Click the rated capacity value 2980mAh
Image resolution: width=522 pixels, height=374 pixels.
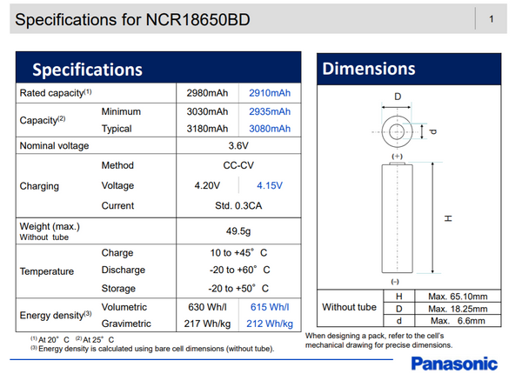(x=207, y=93)
